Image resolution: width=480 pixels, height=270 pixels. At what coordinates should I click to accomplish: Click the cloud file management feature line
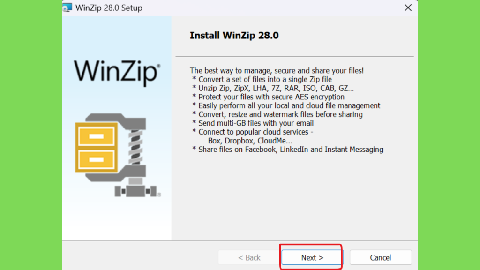286,105
